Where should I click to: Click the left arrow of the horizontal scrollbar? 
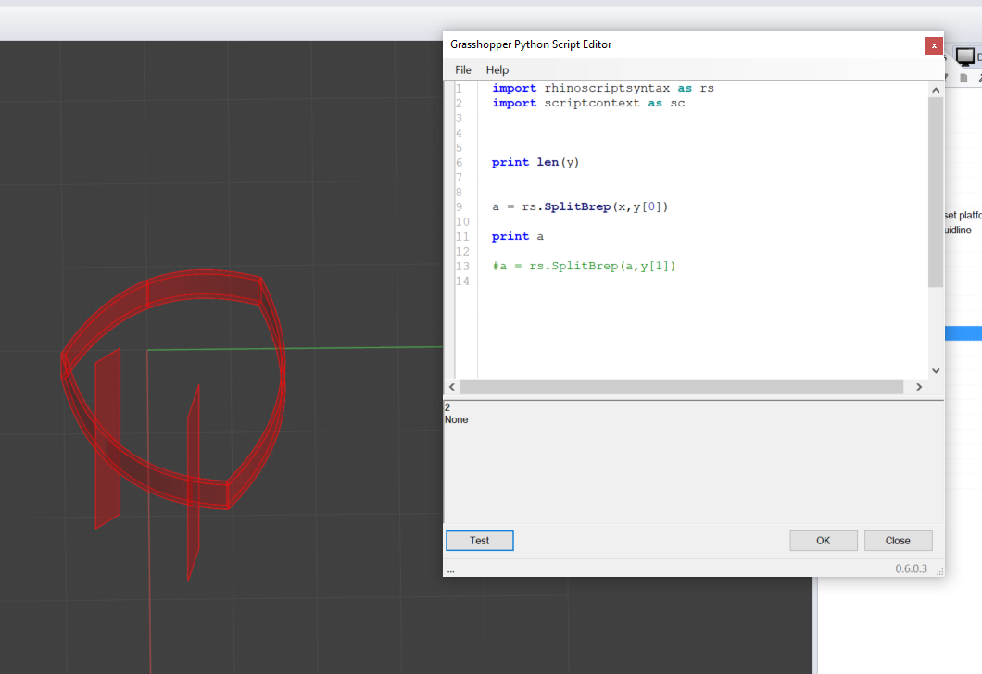[451, 386]
